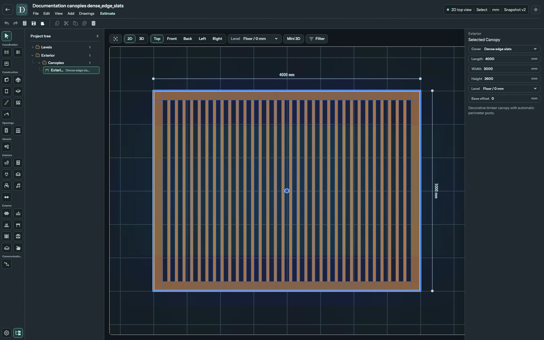Pick the electrical plug tool

click(7, 174)
